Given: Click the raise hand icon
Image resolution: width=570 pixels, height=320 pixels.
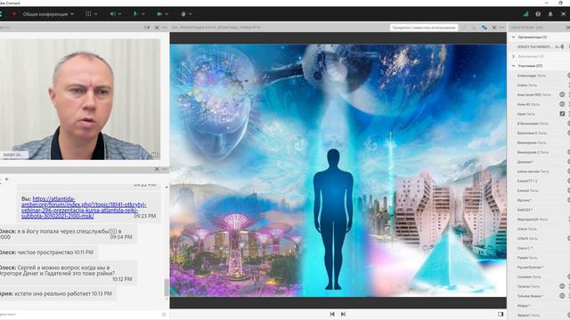Looking at the screenshot, I should coord(183,14).
